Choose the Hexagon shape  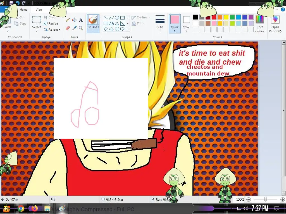pos(117,29)
